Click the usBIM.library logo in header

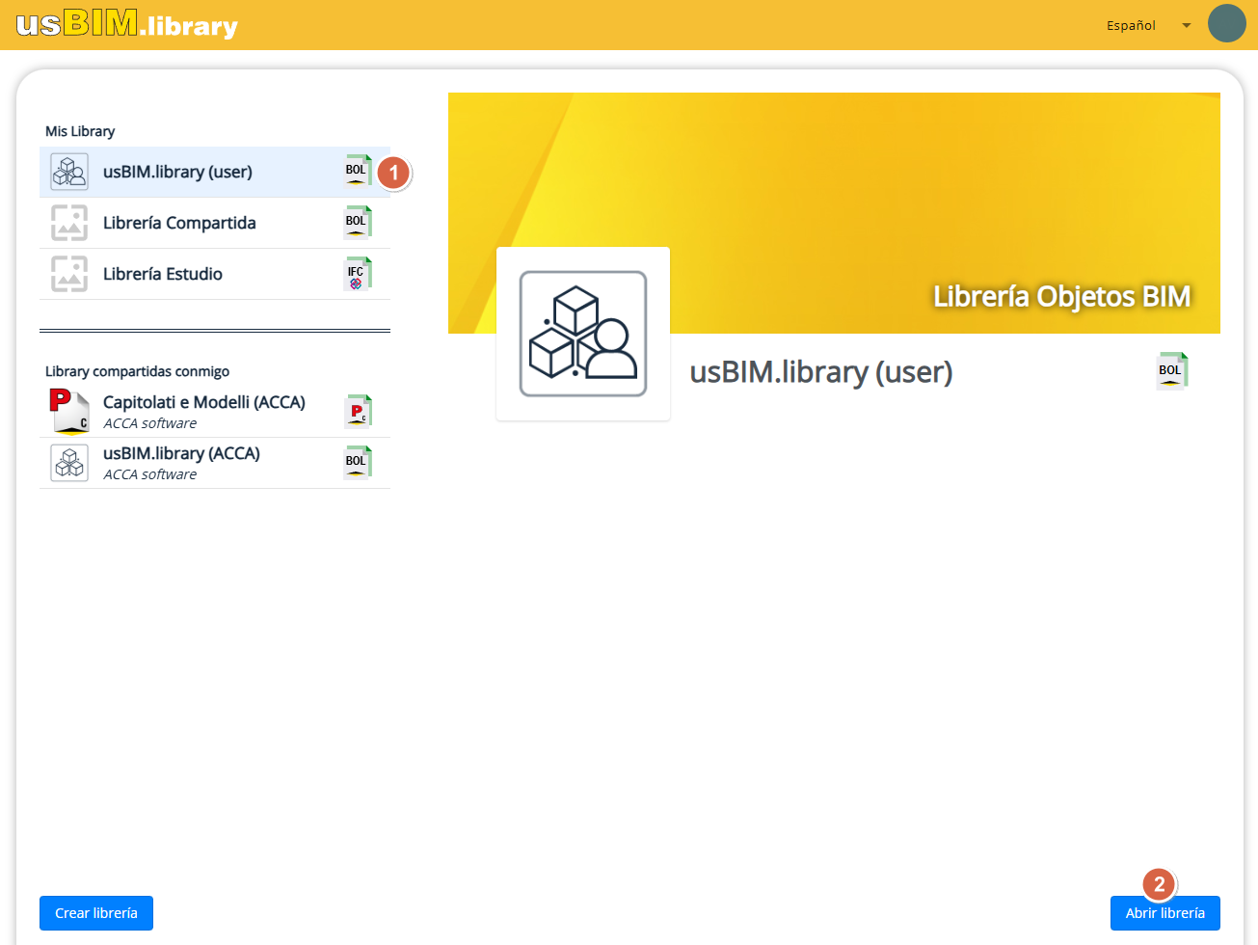click(126, 24)
